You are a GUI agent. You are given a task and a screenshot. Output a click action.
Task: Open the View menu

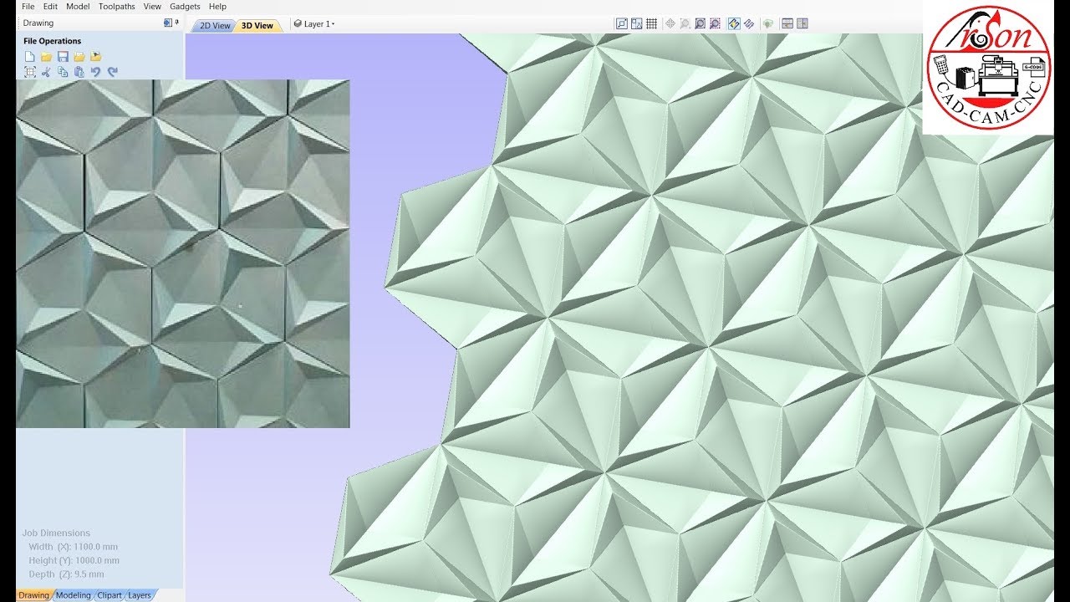(152, 7)
